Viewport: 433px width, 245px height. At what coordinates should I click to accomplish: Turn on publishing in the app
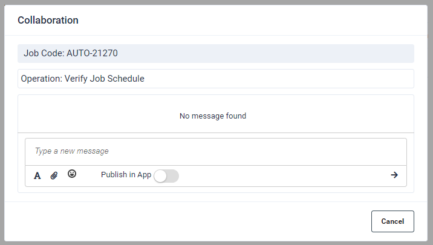click(x=166, y=175)
